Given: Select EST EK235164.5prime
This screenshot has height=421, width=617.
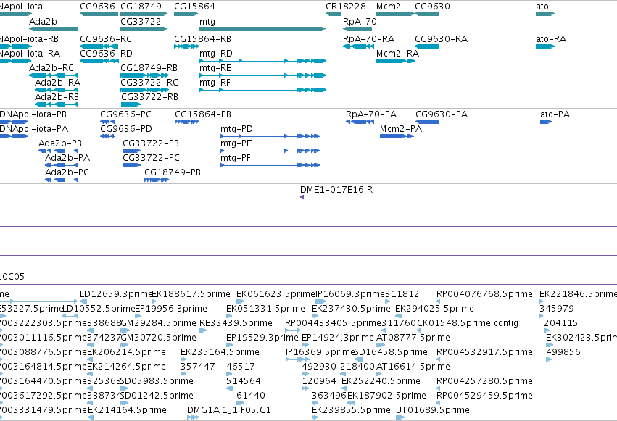Looking at the screenshot, I should click(183, 359).
